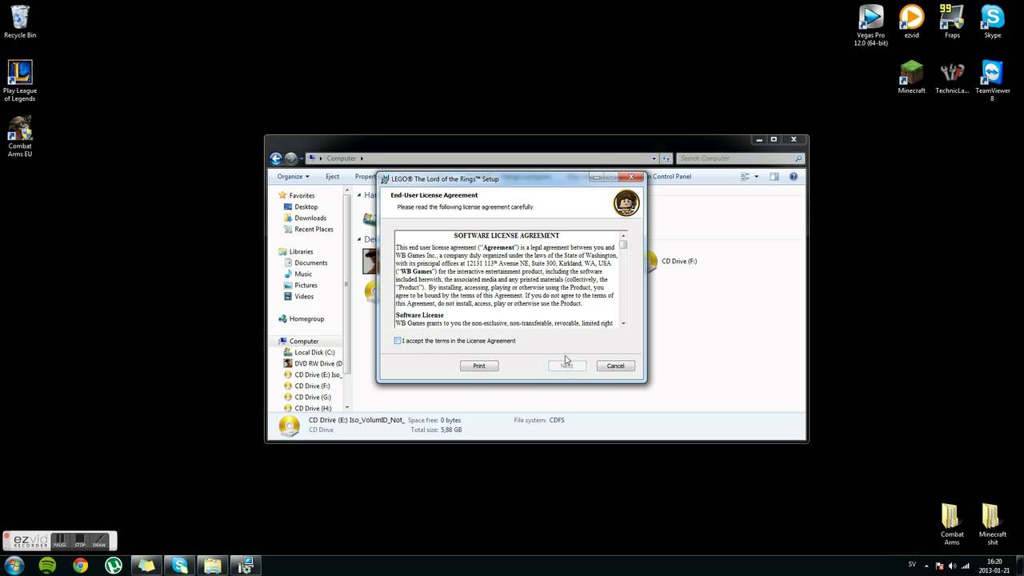Select the Skype desktop icon
1024x576 pixels.
[992, 22]
